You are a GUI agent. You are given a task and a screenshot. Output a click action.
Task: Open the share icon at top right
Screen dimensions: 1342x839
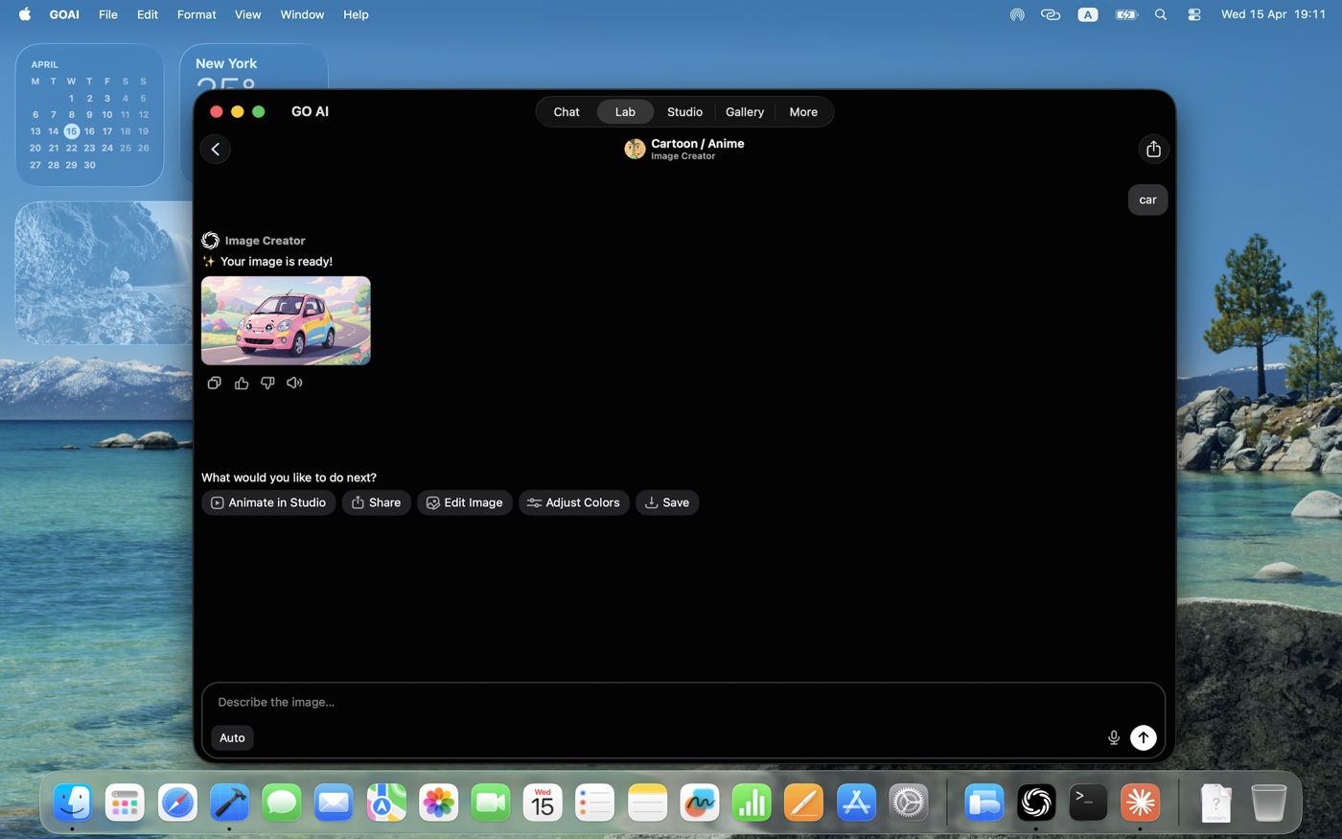coord(1153,149)
